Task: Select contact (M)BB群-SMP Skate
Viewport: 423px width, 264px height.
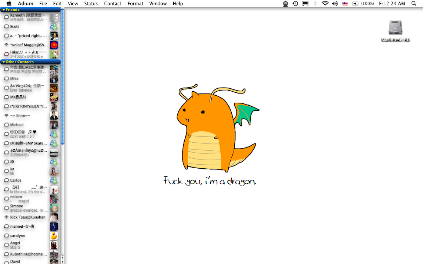Action: [x=30, y=143]
